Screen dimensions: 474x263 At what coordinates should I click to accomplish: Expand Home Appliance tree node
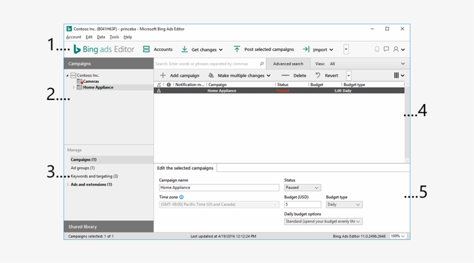coord(74,87)
